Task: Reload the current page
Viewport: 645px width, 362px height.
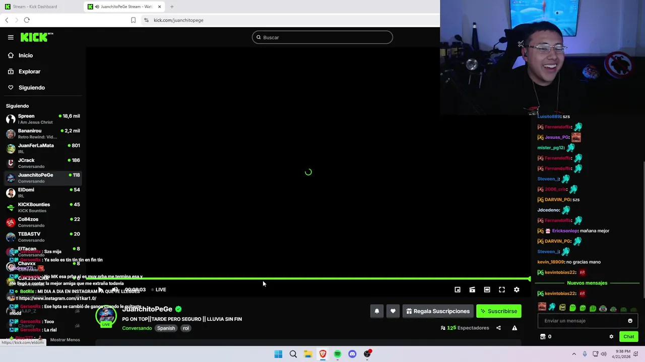Action: [x=27, y=20]
